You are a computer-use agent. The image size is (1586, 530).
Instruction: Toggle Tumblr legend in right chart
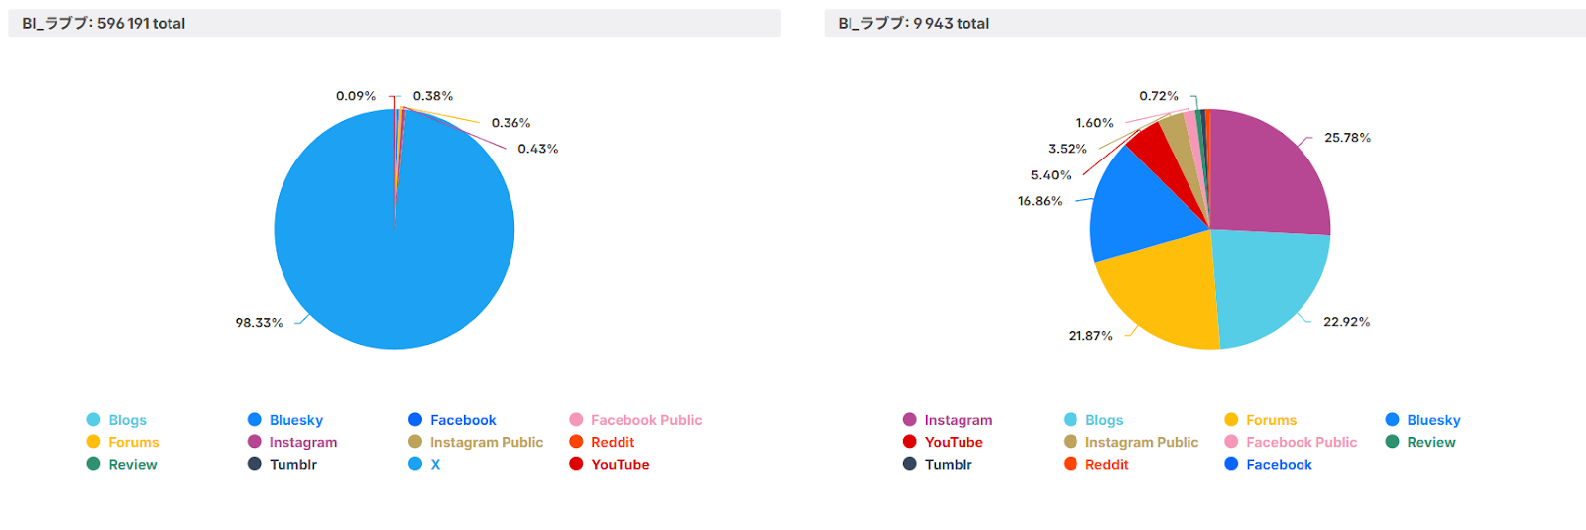pyautogui.click(x=938, y=464)
